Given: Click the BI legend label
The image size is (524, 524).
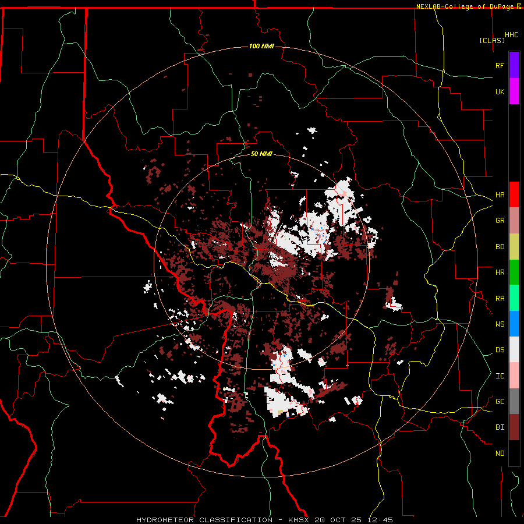Looking at the screenshot, I should [500, 427].
